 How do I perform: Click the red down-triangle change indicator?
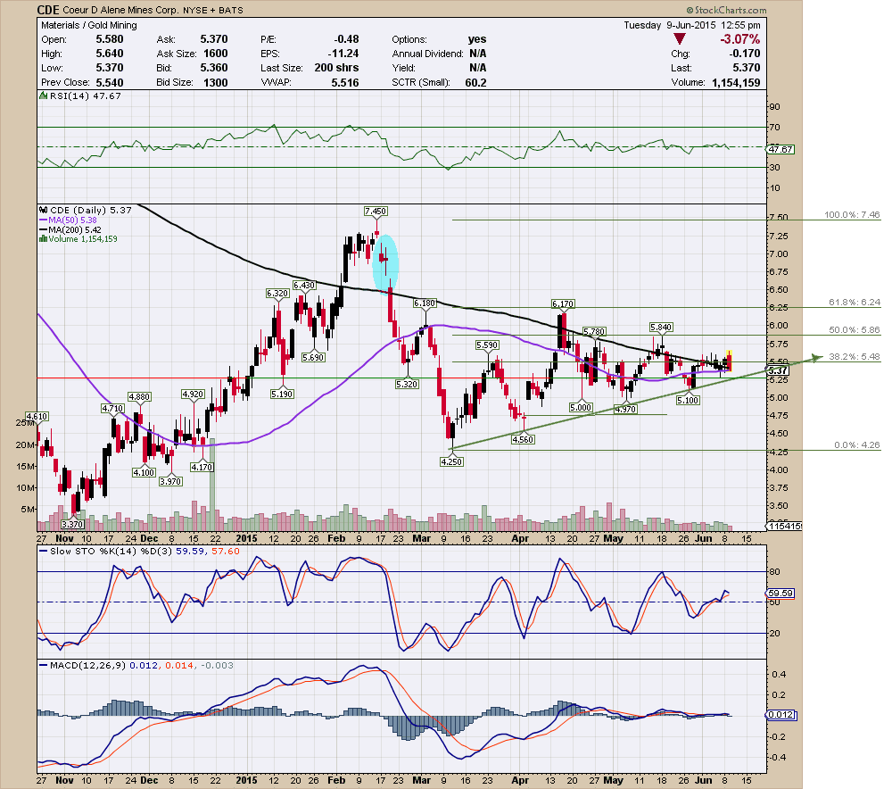[679, 39]
